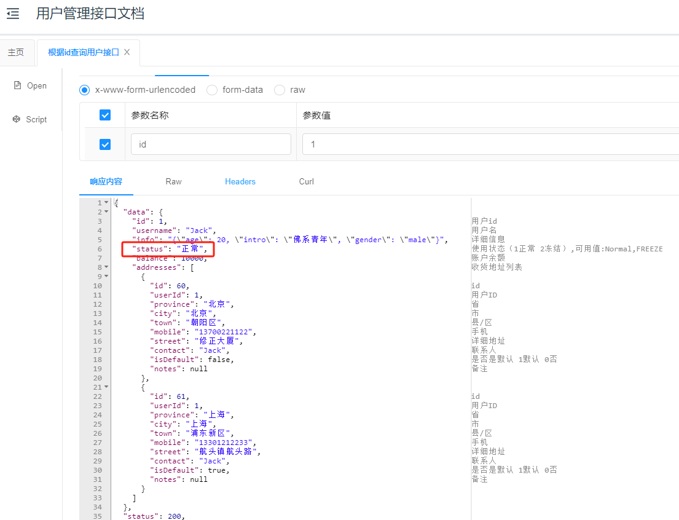Collapse second address object at line 21
The width and height of the screenshot is (679, 520).
tap(106, 387)
